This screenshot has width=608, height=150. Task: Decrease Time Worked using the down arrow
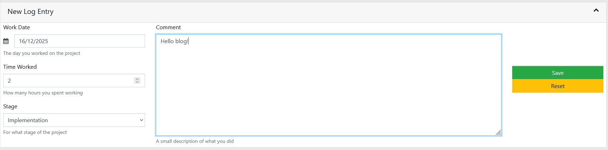(137, 82)
